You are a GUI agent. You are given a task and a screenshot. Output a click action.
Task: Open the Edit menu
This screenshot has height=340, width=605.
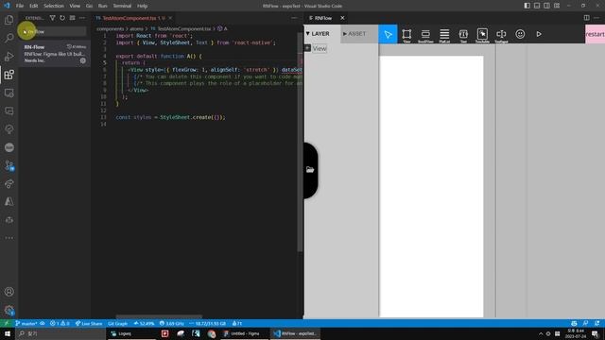(x=34, y=6)
